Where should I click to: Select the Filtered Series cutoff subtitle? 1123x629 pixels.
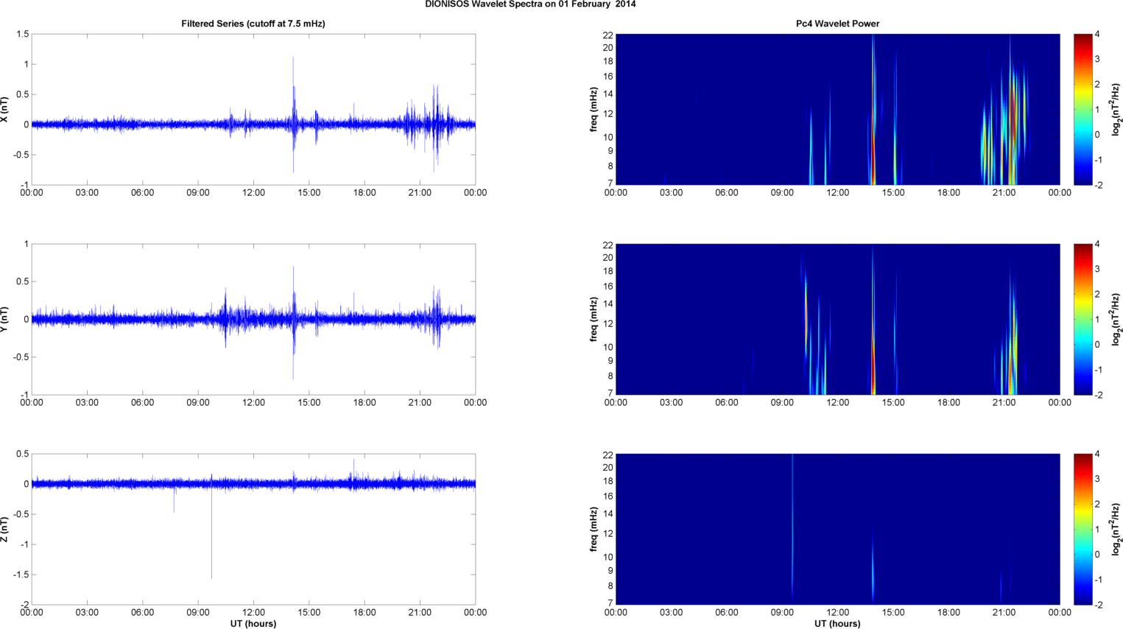(x=253, y=24)
